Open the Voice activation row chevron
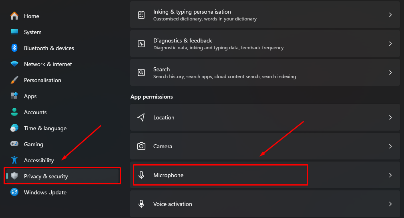Screen dimensions: 404x218 click(390, 204)
